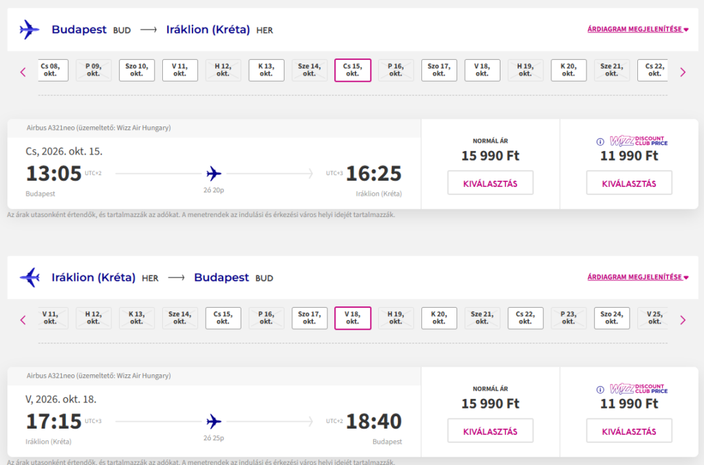Expand the outbound Árdiagram megjelenítése price chart
The width and height of the screenshot is (704, 465).
pos(637,30)
